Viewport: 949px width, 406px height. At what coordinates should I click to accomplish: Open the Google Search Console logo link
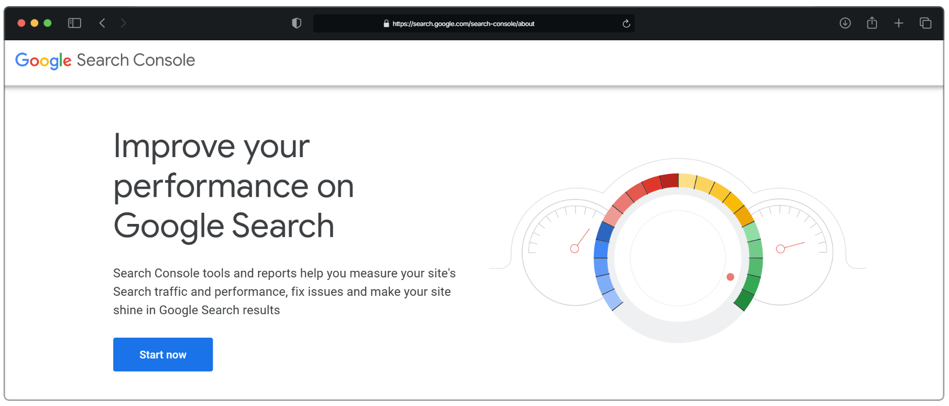pos(105,60)
